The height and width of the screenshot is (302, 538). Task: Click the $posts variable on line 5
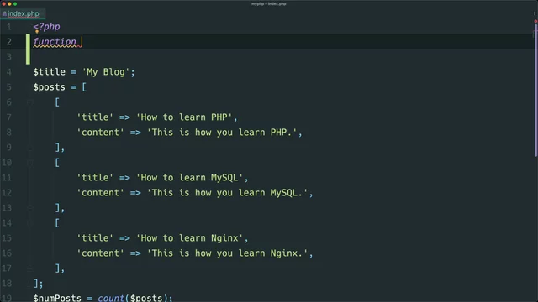[49, 87]
